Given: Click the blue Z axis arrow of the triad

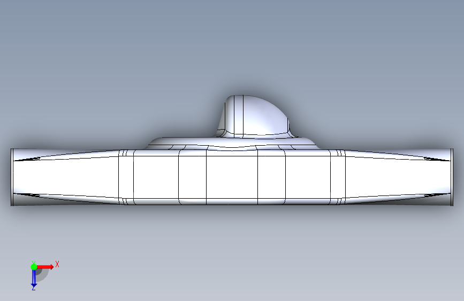Looking at the screenshot, I should coord(34,279).
